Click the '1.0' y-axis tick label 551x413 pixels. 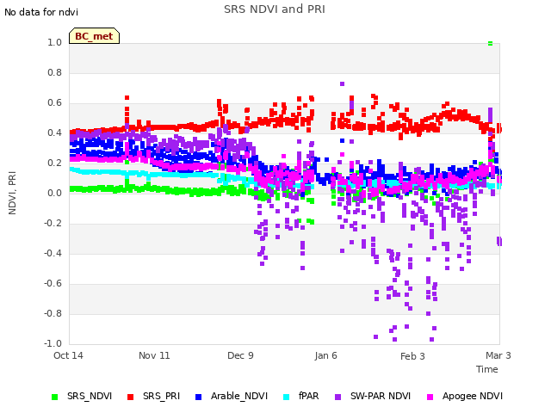pyautogui.click(x=54, y=42)
